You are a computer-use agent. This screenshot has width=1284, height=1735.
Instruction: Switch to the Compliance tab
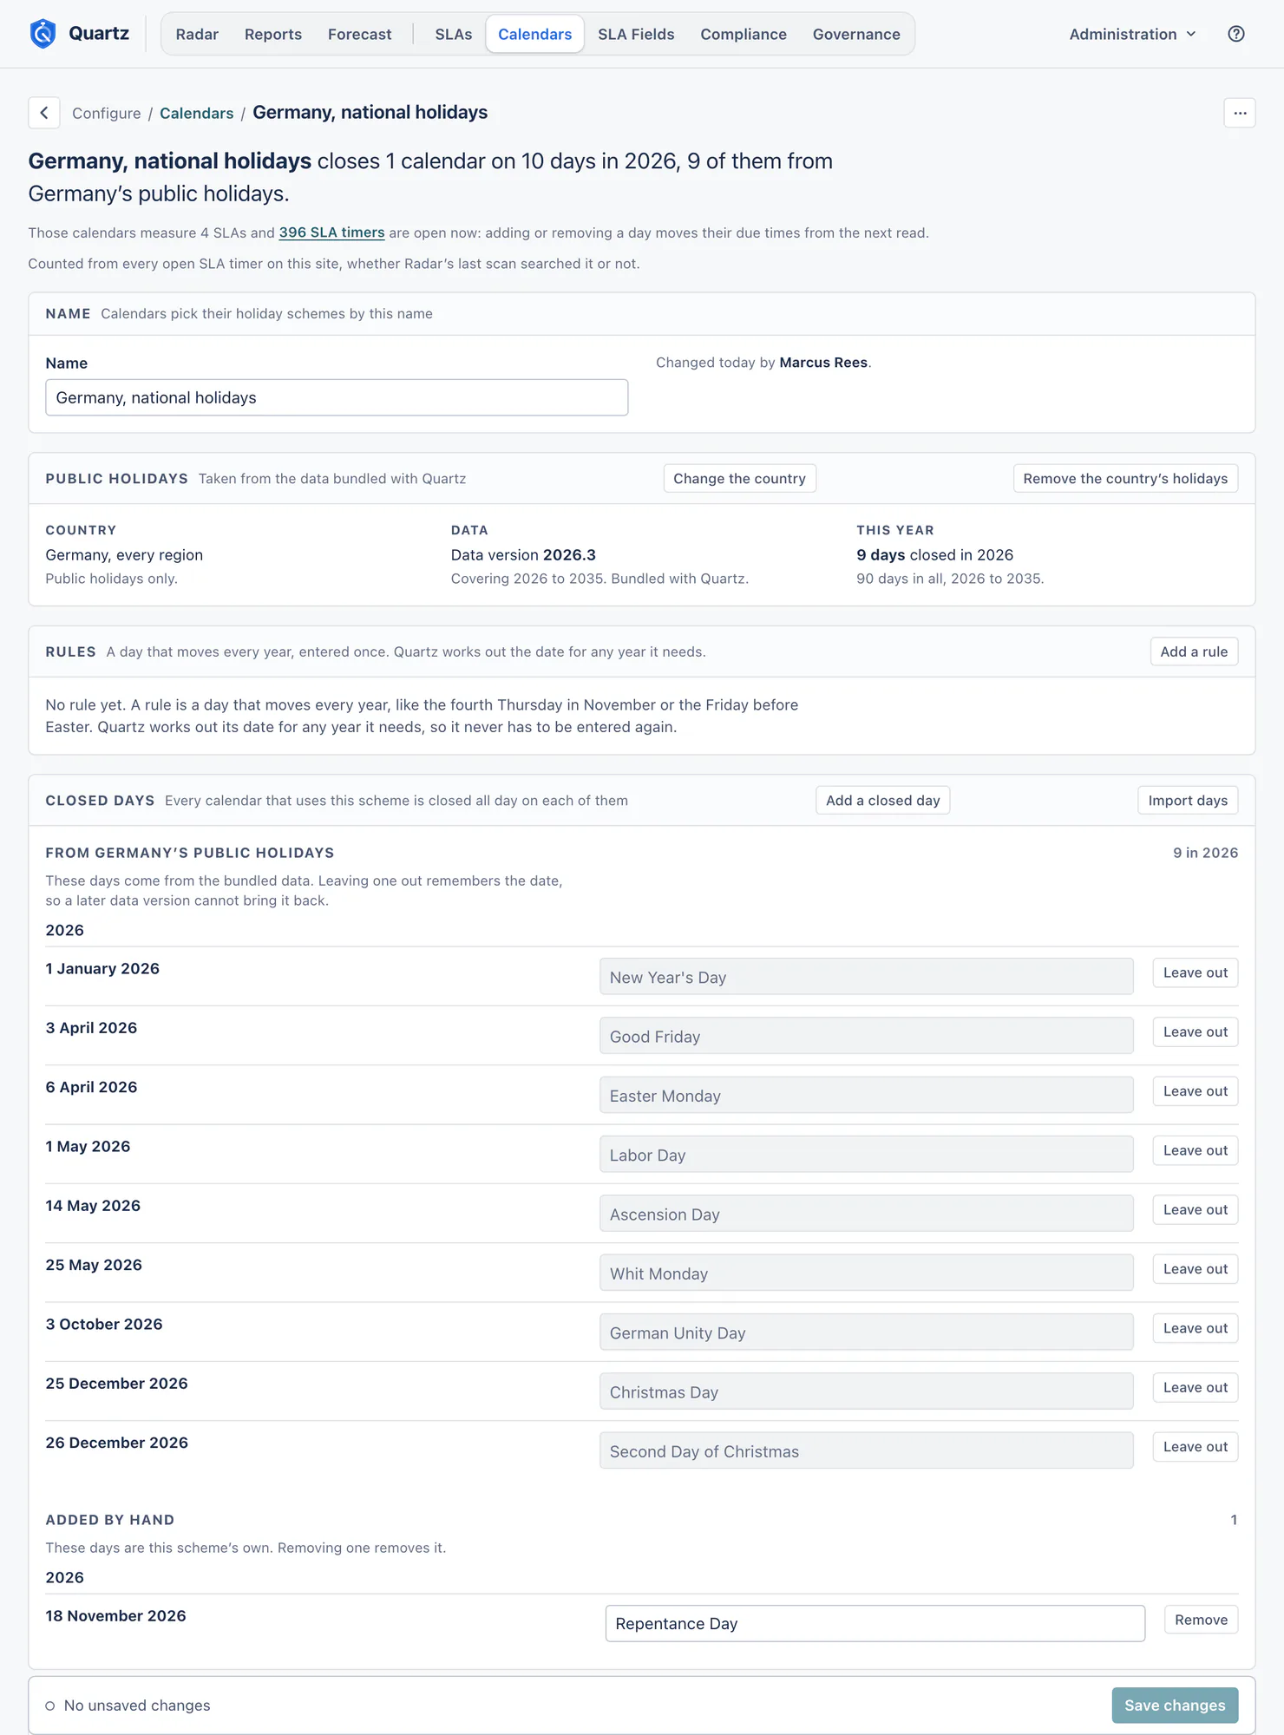click(x=744, y=34)
